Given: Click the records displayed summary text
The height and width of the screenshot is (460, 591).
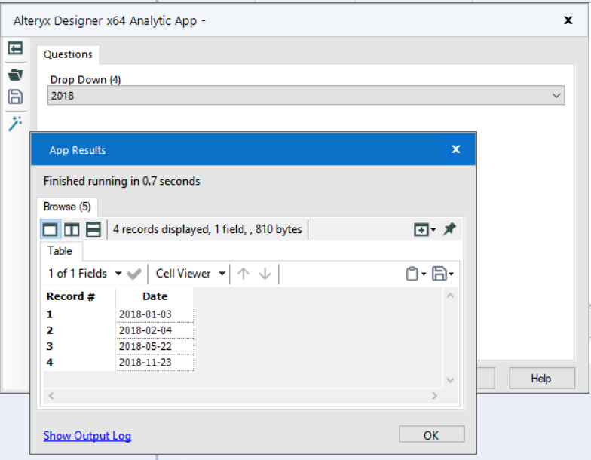Looking at the screenshot, I should [x=207, y=229].
